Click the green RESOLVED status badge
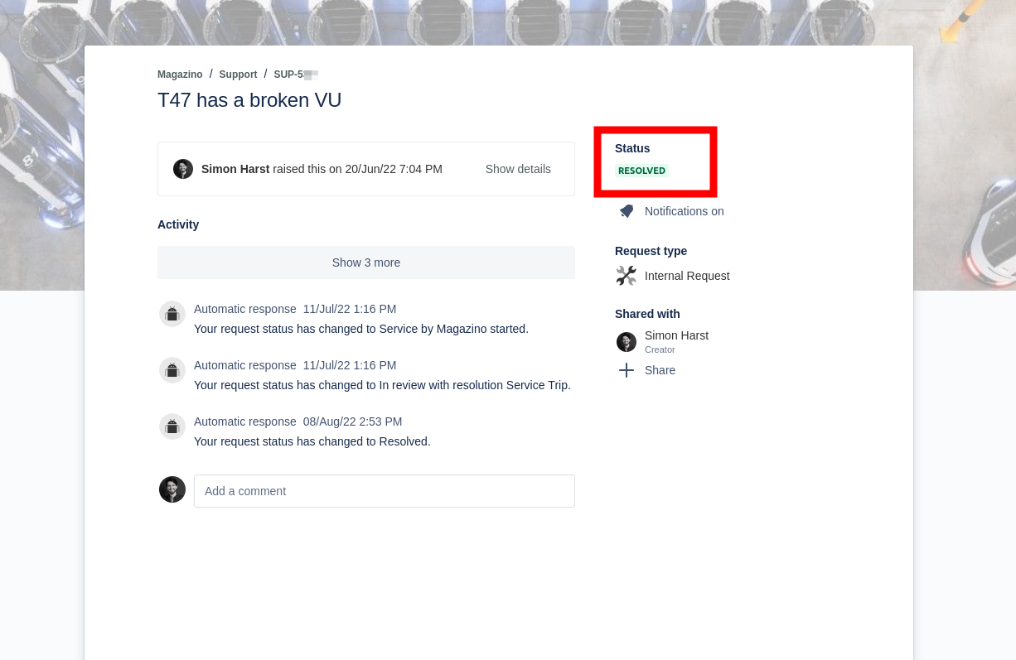This screenshot has height=660, width=1016. (x=641, y=171)
